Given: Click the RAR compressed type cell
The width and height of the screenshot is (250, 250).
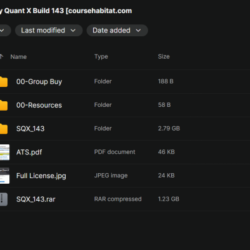Looking at the screenshot, I should [x=118, y=199].
